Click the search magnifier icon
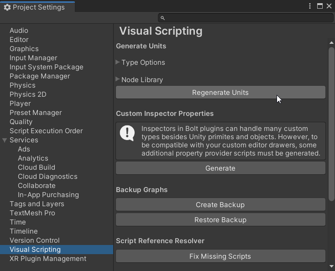 (x=162, y=18)
